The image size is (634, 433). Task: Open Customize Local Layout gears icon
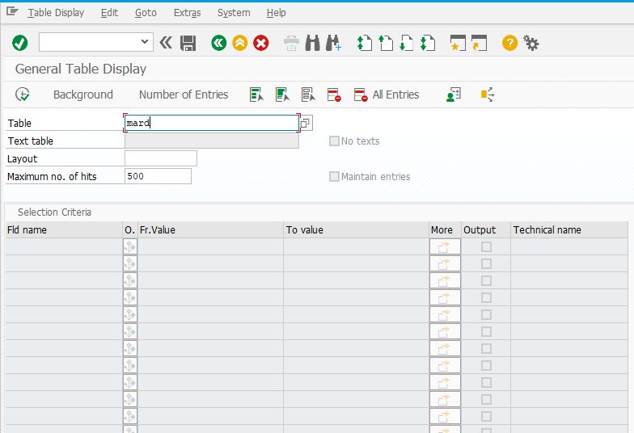pos(530,43)
